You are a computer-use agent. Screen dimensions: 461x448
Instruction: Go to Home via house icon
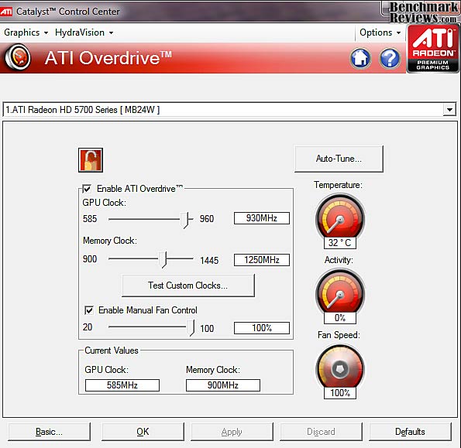[360, 58]
